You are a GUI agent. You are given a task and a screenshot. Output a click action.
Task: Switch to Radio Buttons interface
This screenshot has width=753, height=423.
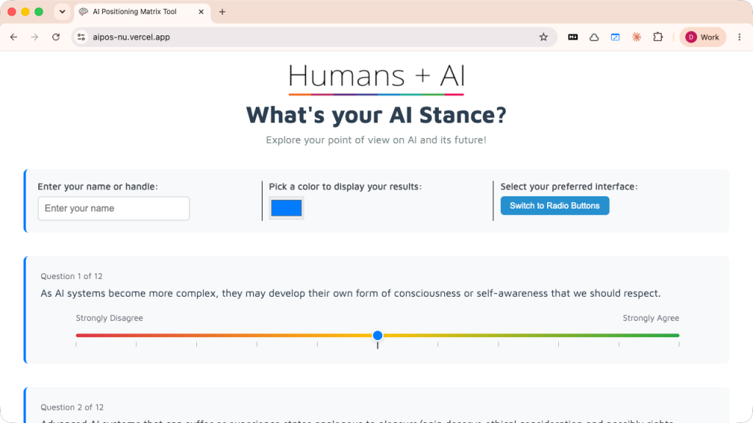[554, 206]
